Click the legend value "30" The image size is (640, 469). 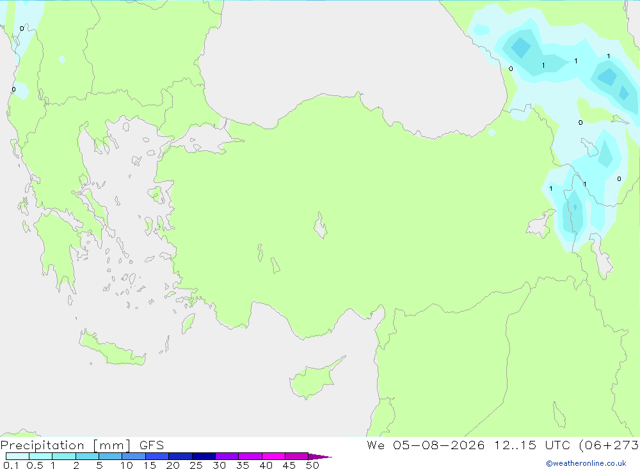tap(219, 465)
